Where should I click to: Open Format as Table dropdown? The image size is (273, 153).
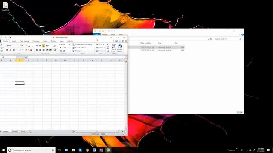[80, 48]
